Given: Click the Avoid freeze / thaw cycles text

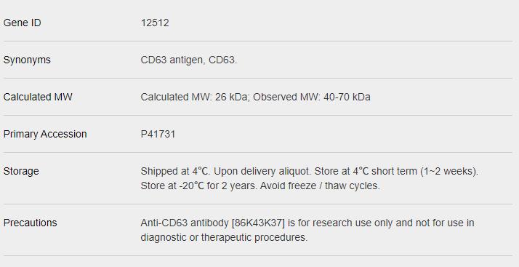Looking at the screenshot, I should [x=320, y=186].
